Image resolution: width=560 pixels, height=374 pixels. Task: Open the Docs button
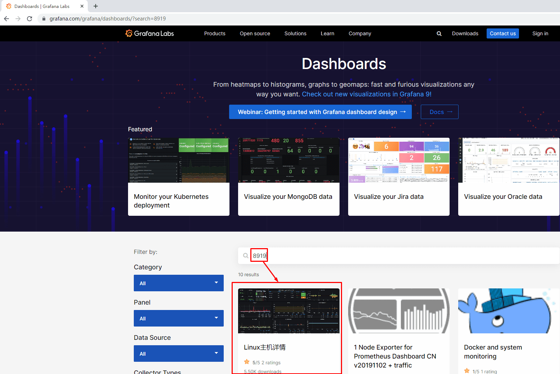click(x=440, y=112)
